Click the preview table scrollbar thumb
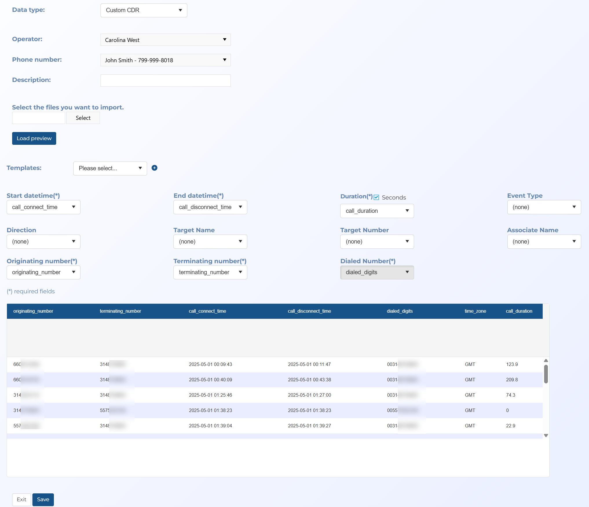 tap(546, 374)
